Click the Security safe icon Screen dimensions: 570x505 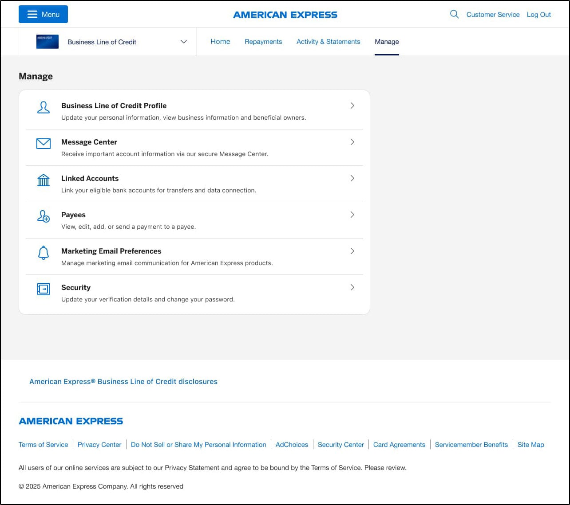click(43, 289)
